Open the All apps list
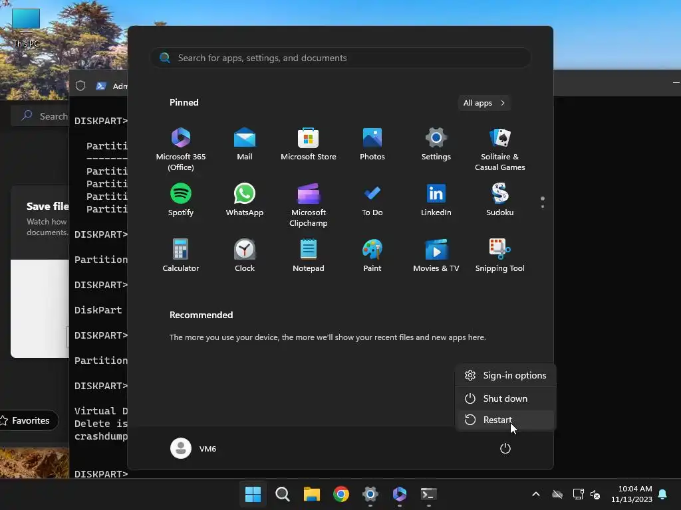The height and width of the screenshot is (510, 681). tap(484, 103)
